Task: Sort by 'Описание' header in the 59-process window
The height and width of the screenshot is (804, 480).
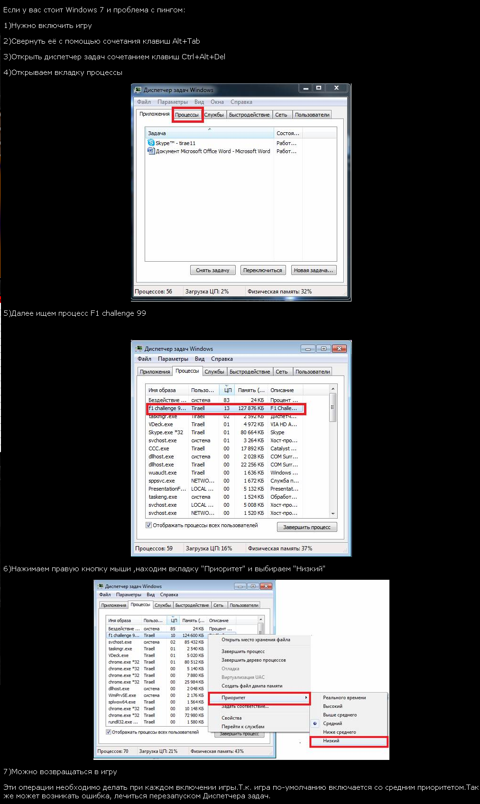Action: pyautogui.click(x=285, y=390)
